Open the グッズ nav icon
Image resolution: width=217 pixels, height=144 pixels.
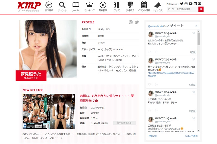pos(117,7)
